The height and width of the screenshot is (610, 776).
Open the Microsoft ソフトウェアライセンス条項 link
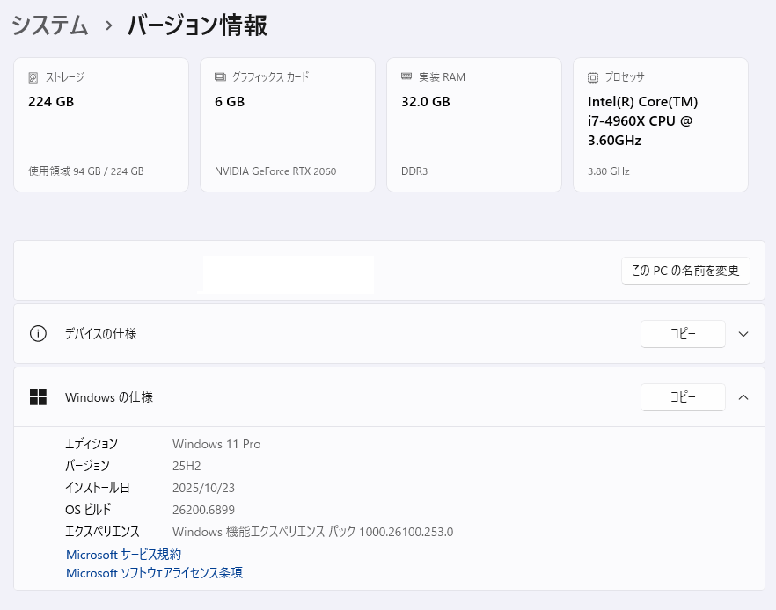point(155,573)
